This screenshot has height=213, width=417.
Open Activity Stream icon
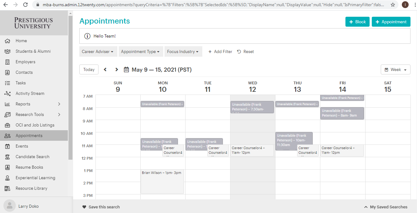coord(8,94)
